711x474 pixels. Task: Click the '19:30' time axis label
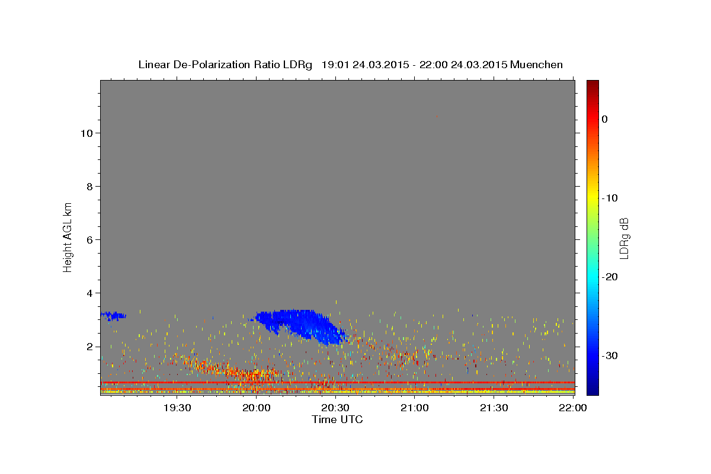(x=177, y=408)
